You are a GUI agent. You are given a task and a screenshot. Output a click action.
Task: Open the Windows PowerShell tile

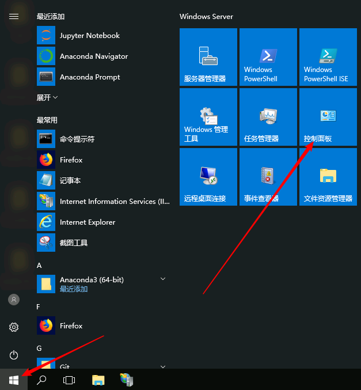pos(268,57)
